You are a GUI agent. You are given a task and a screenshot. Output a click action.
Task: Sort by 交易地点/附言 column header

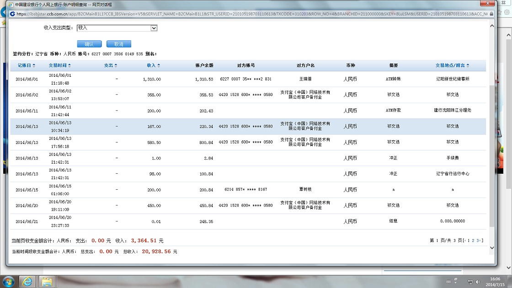(x=452, y=66)
